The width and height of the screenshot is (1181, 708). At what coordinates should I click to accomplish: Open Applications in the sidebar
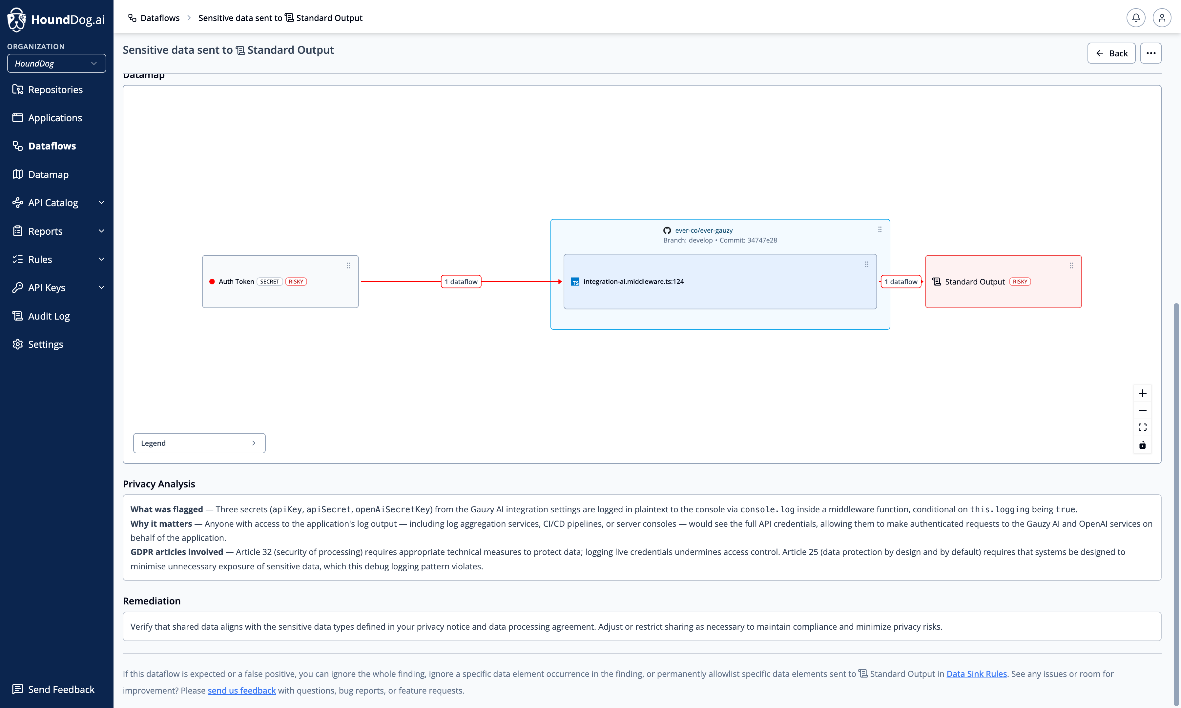pos(55,117)
